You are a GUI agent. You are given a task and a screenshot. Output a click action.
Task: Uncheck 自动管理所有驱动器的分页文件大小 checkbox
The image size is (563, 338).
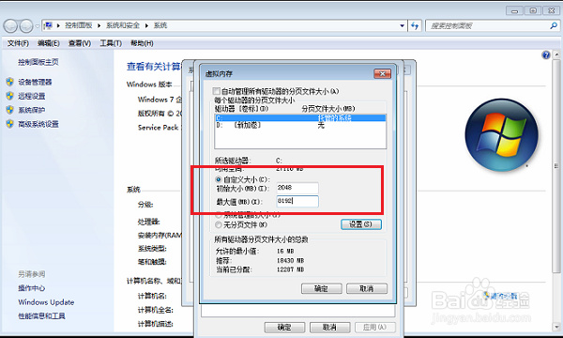coord(216,91)
